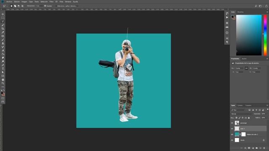Screen dimensions: 269x151
Task: Open the Ventana menu
Action: tap(68, 2)
